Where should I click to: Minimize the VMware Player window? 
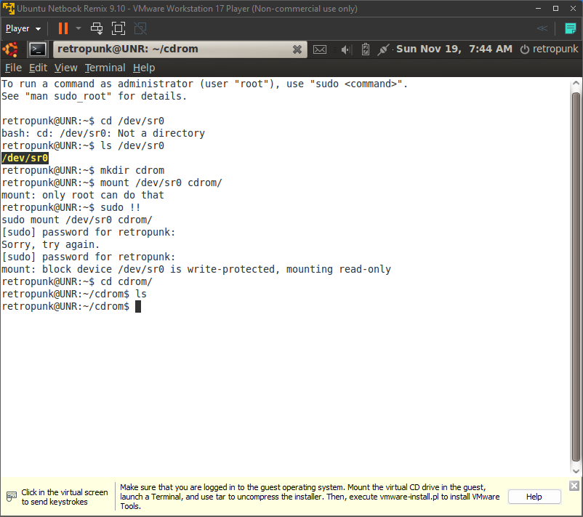click(538, 8)
